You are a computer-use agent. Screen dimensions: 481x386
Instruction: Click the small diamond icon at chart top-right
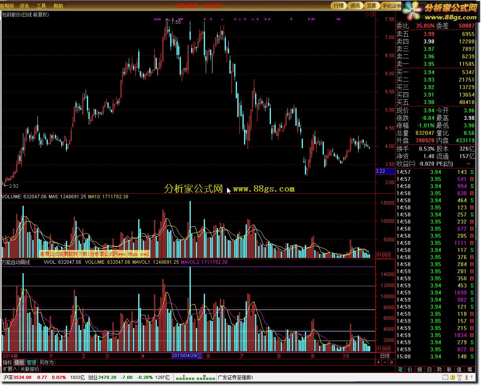pos(367,14)
